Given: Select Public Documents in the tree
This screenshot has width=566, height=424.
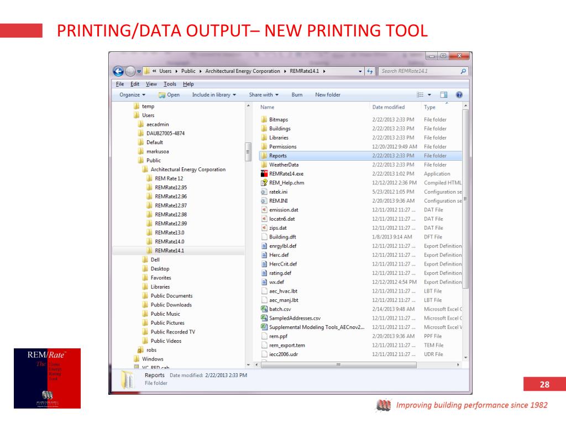Looking at the screenshot, I should click(167, 296).
